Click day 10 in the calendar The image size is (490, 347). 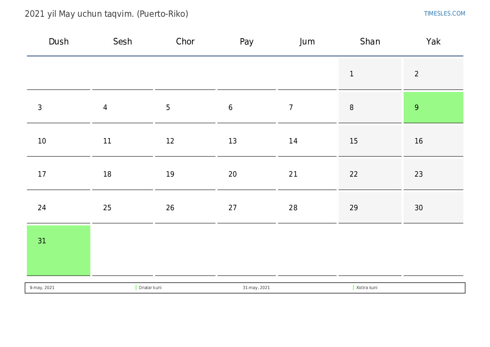[58, 141]
